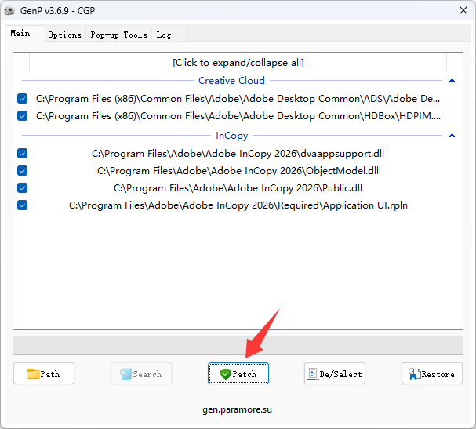Image resolution: width=476 pixels, height=429 pixels.
Task: Click the Path folder button
Action: point(44,374)
